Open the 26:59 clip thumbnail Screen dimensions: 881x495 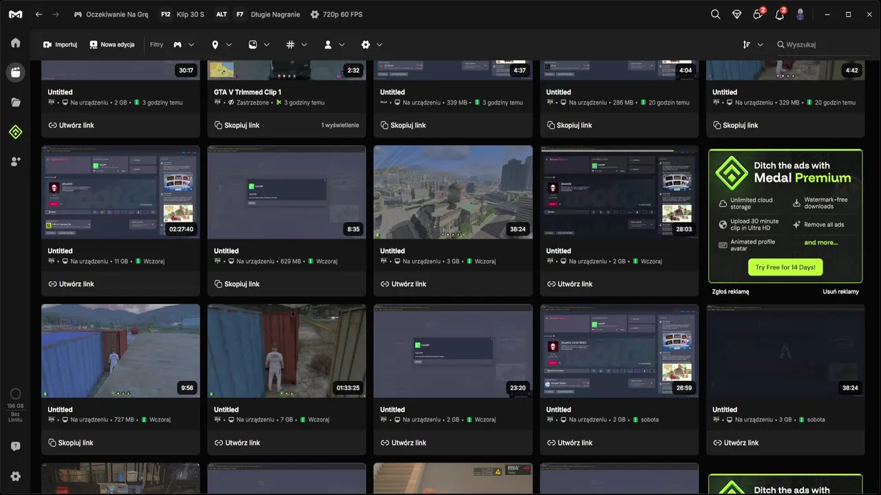[619, 351]
